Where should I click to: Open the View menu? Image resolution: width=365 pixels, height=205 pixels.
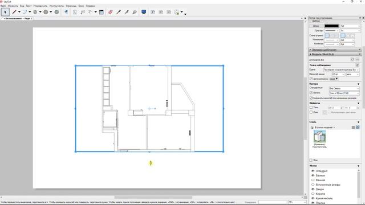(x=22, y=6)
